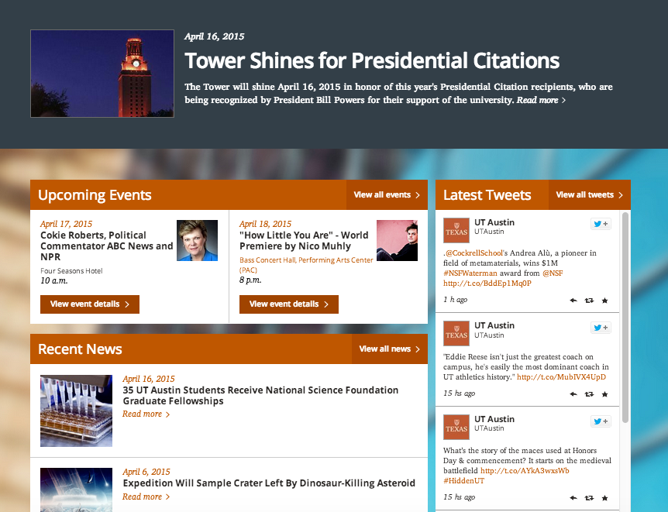Viewport: 668px width, 512px height.
Task: Click Twitter follow button on maces tweet
Action: click(601, 421)
